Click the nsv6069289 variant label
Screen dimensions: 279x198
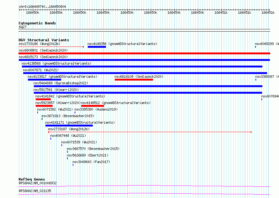(x=267, y=44)
